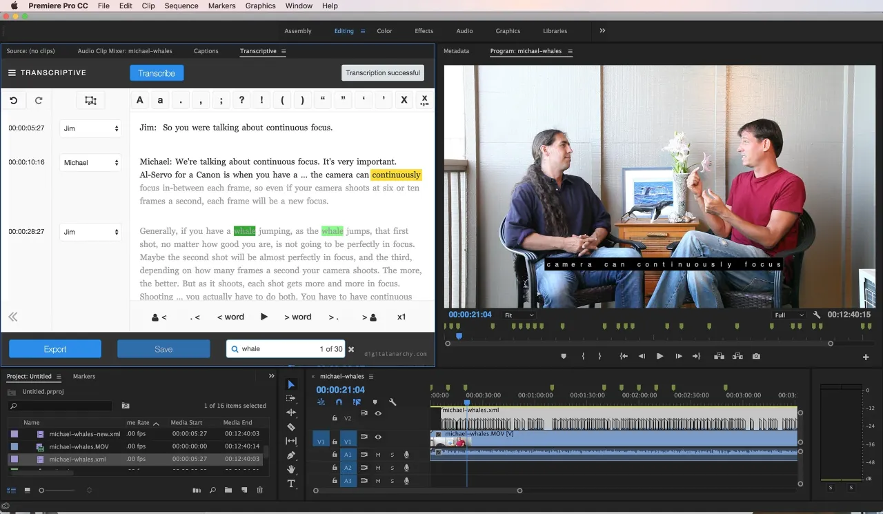Screen dimensions: 883x514
Task: Click the blue Transcribe button
Action: click(x=157, y=73)
